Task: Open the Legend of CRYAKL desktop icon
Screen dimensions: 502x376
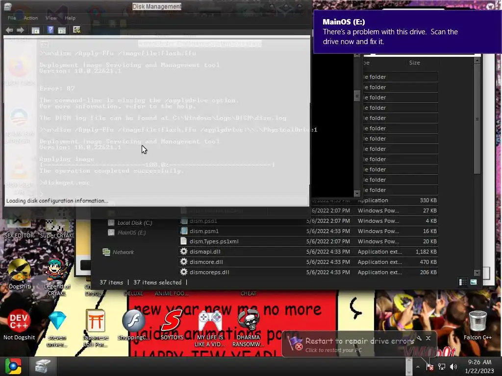Action: pyautogui.click(x=57, y=278)
